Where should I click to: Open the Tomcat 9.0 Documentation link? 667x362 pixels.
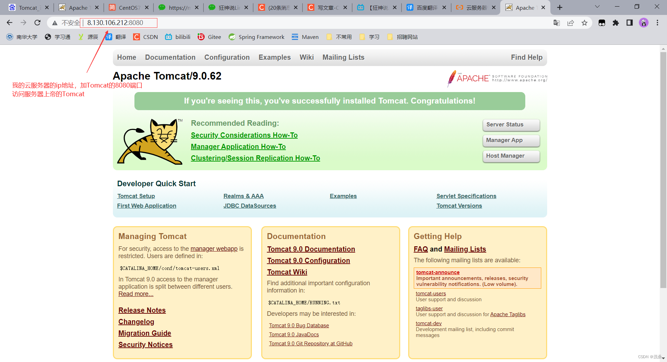[311, 249]
